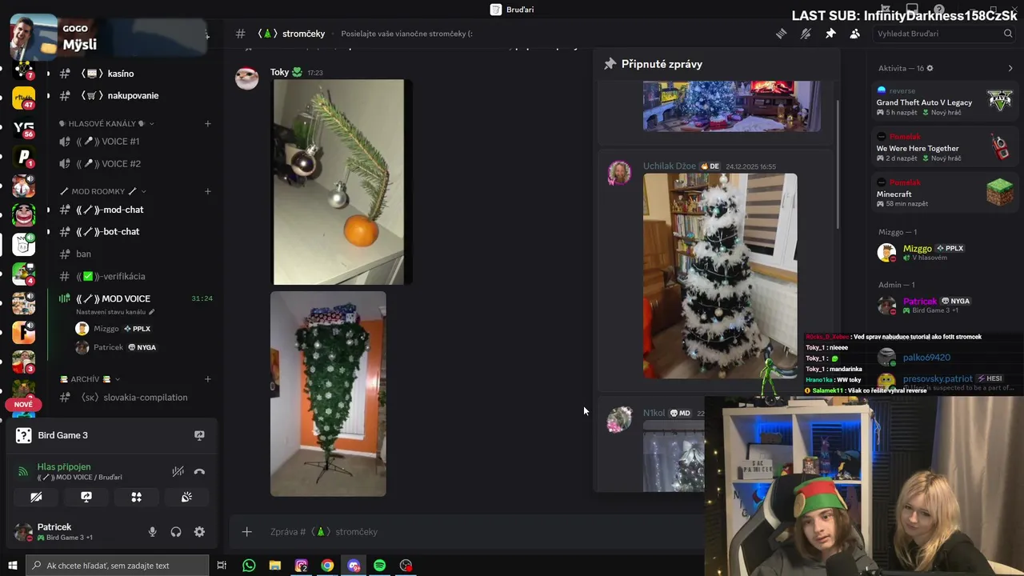This screenshot has height=576, width=1024.
Task: Open File Explorer from taskbar
Action: tap(275, 566)
